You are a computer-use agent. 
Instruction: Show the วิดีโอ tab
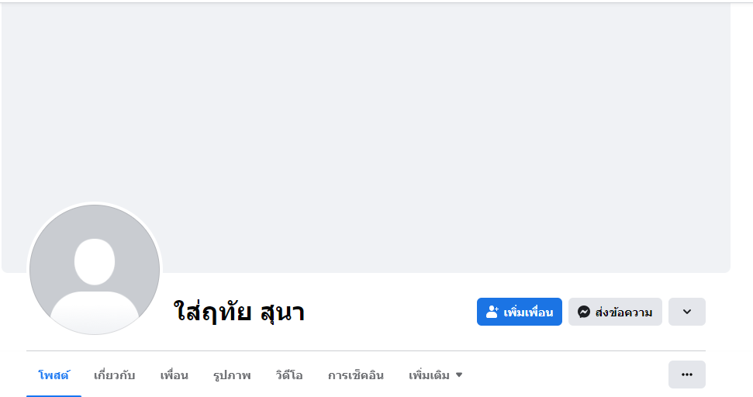pyautogui.click(x=288, y=375)
